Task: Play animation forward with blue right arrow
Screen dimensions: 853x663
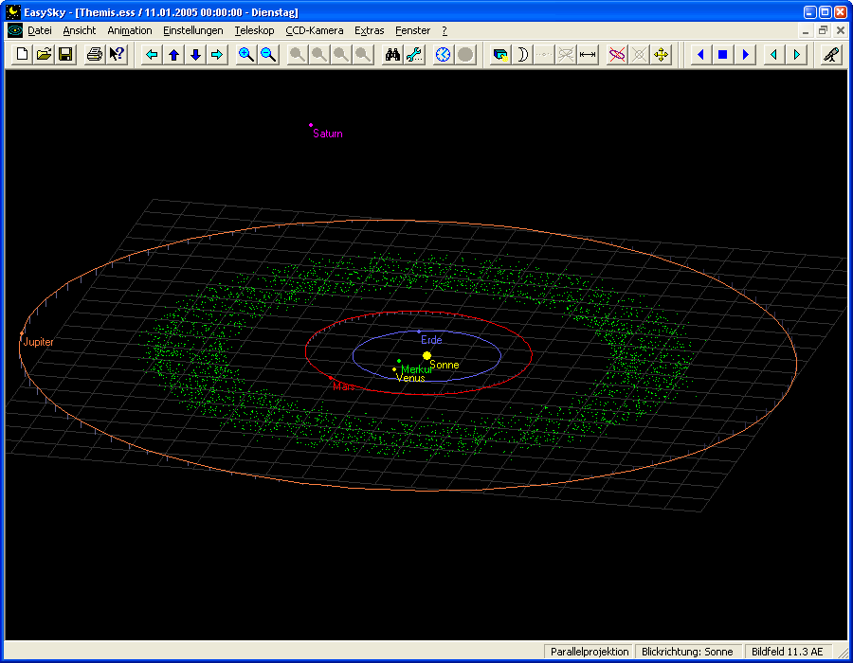Action: pyautogui.click(x=745, y=55)
